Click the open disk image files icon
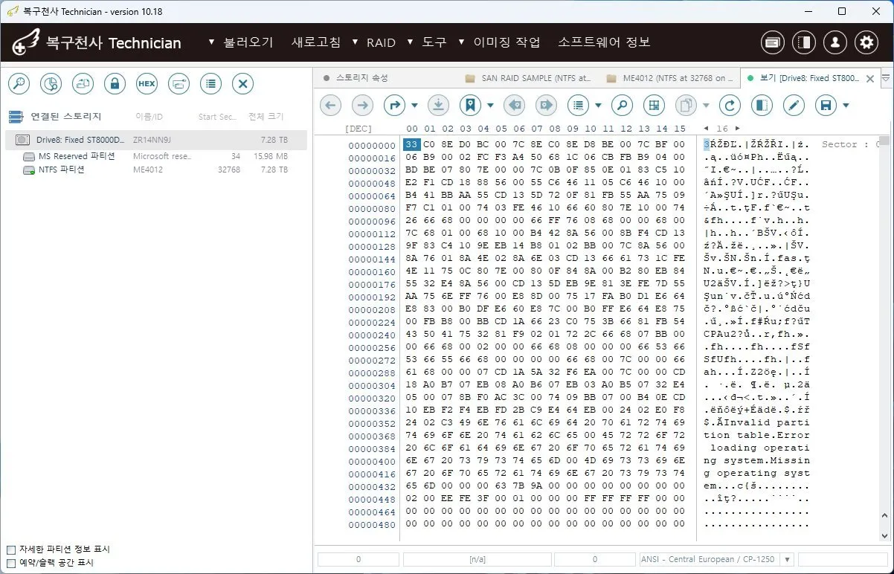The height and width of the screenshot is (574, 894). point(83,84)
